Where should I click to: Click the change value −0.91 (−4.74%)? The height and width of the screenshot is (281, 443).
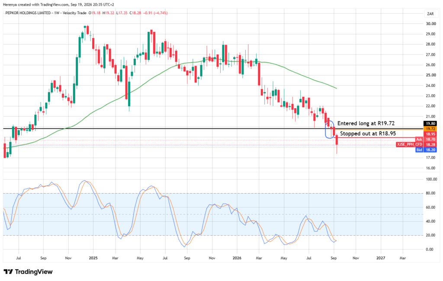(155, 13)
